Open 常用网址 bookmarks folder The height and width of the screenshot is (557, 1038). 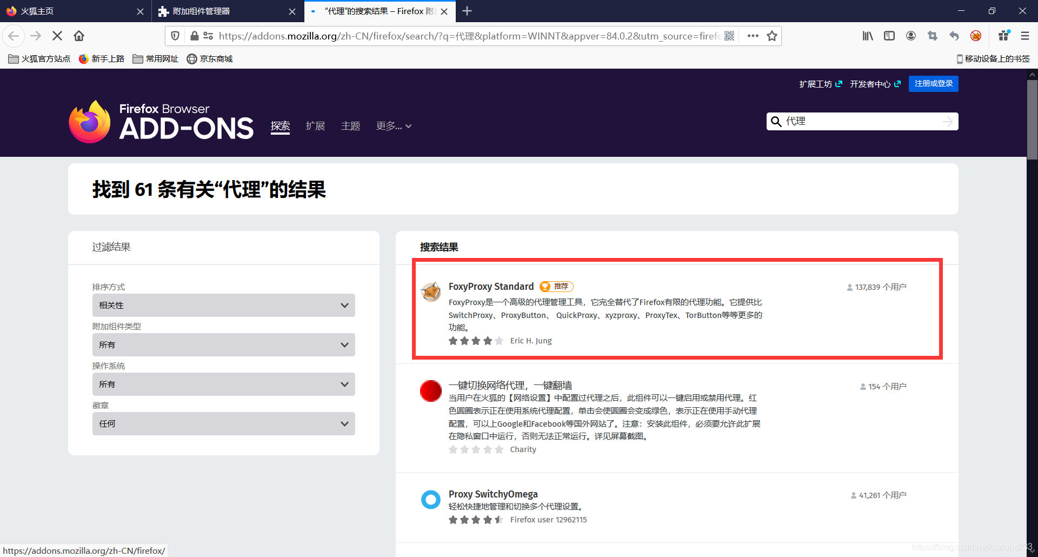click(156, 58)
